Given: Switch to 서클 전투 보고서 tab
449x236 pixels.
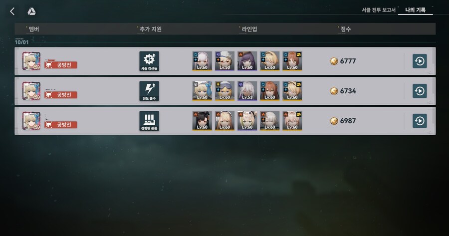Looking at the screenshot, I should [378, 10].
